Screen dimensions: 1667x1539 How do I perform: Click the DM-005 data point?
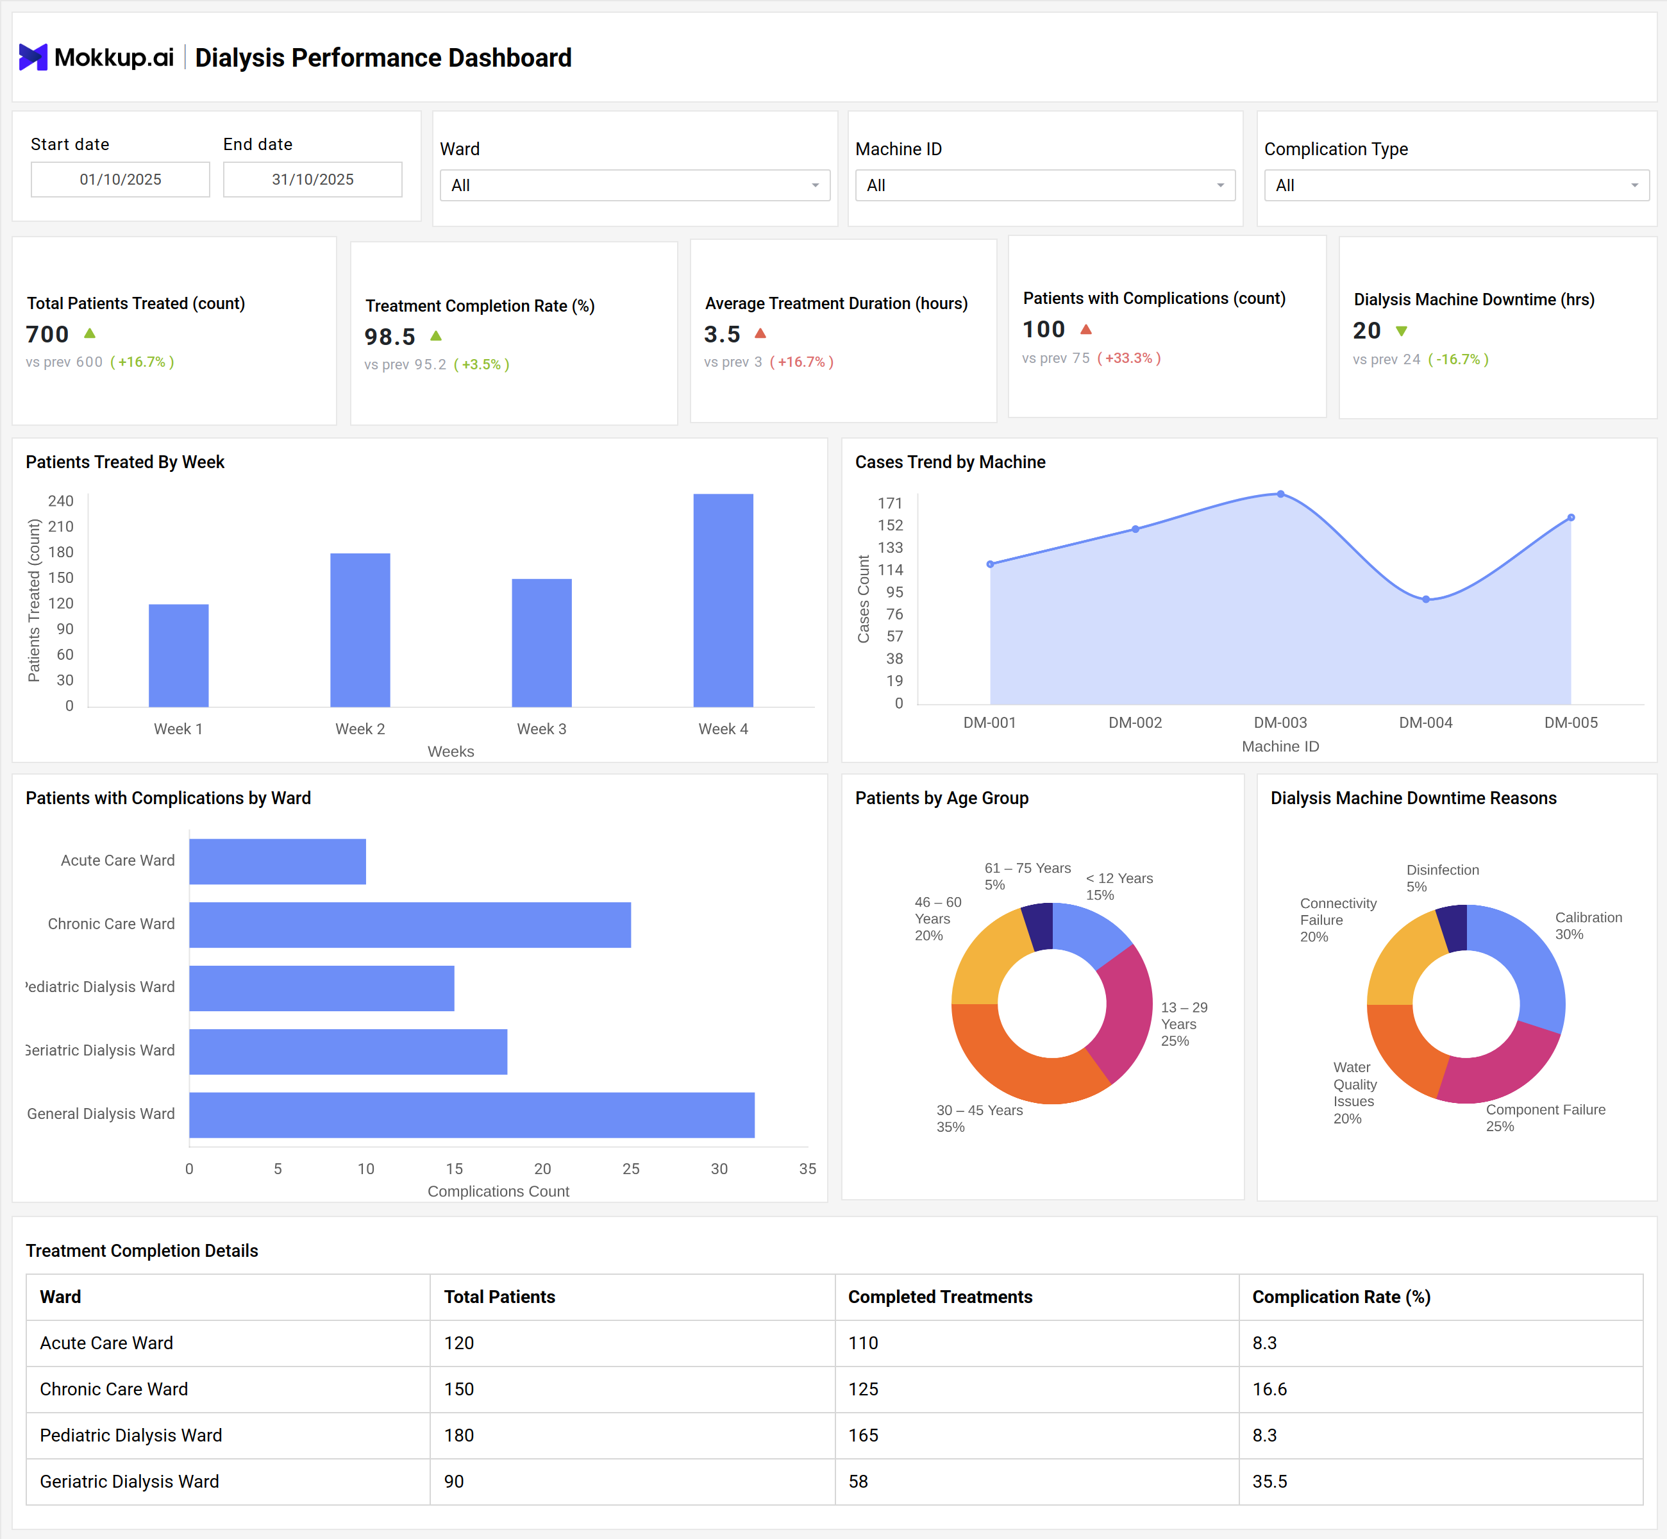coord(1571,517)
